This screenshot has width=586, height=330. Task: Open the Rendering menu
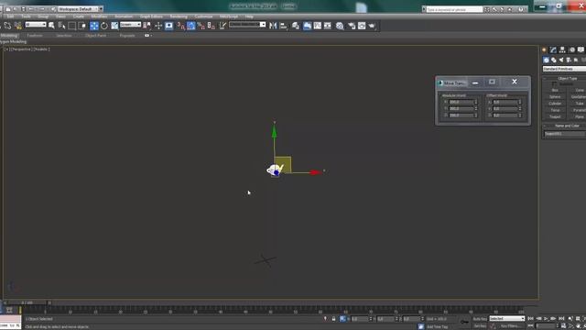179,16
